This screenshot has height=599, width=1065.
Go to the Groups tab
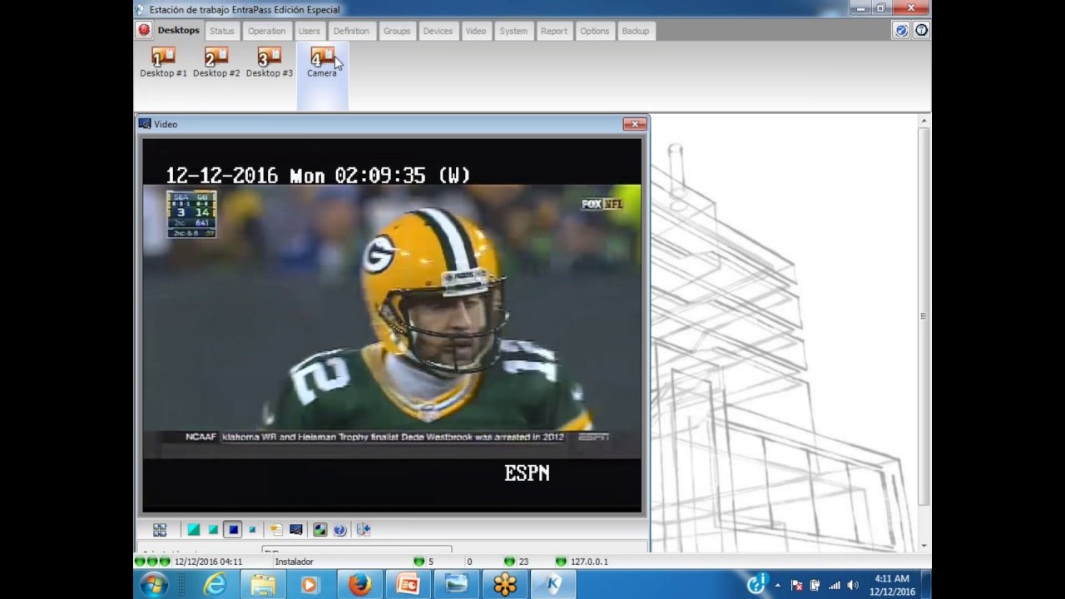397,31
